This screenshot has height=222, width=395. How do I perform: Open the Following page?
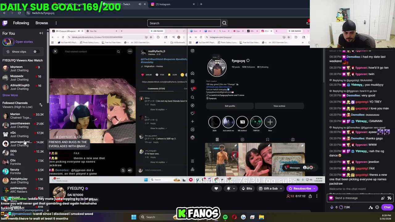tap(21, 23)
